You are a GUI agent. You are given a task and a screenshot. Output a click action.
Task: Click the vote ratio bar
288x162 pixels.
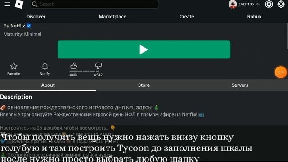click(85, 71)
